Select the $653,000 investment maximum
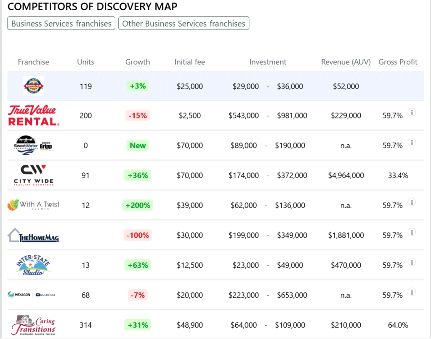Screen dimensions: 431x339 point(292,295)
